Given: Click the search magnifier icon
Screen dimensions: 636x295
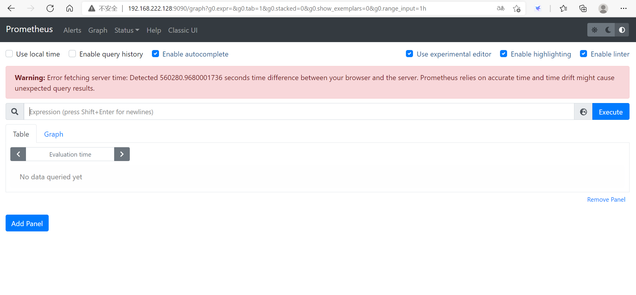Looking at the screenshot, I should (x=15, y=112).
